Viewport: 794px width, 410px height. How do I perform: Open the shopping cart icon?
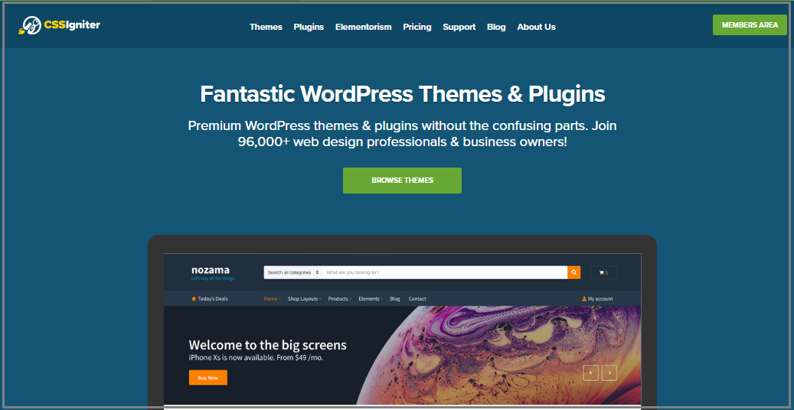(603, 272)
